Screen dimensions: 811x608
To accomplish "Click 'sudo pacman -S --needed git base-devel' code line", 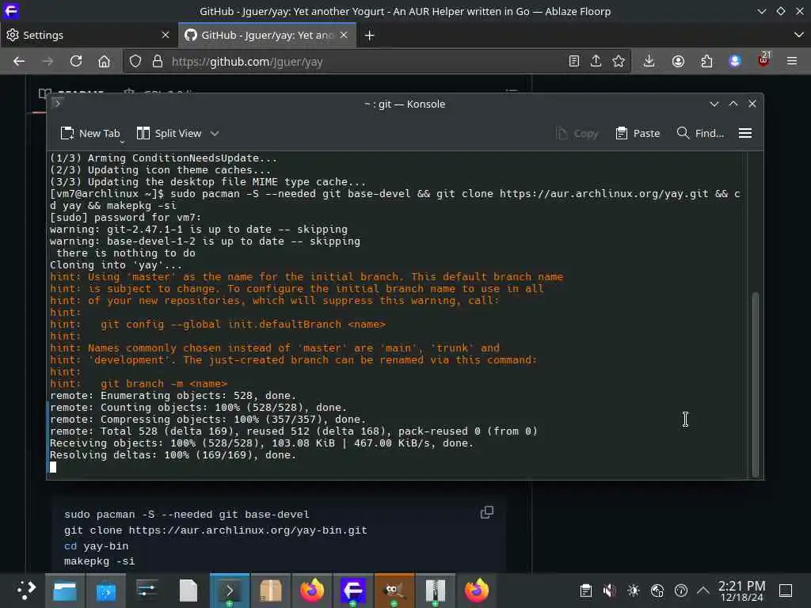I will coord(187,515).
